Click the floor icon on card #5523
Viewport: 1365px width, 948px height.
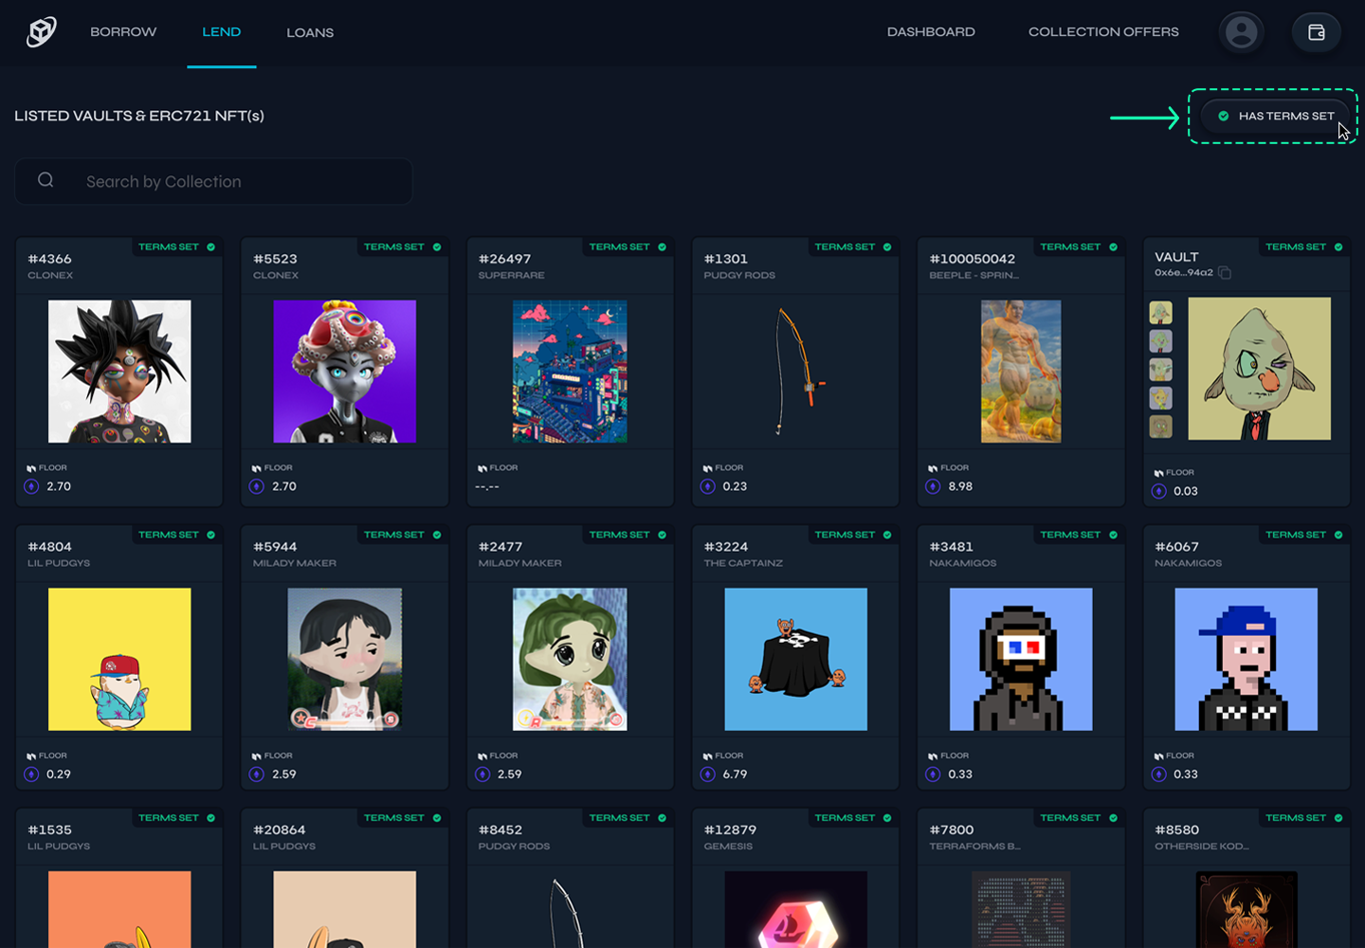tap(256, 468)
